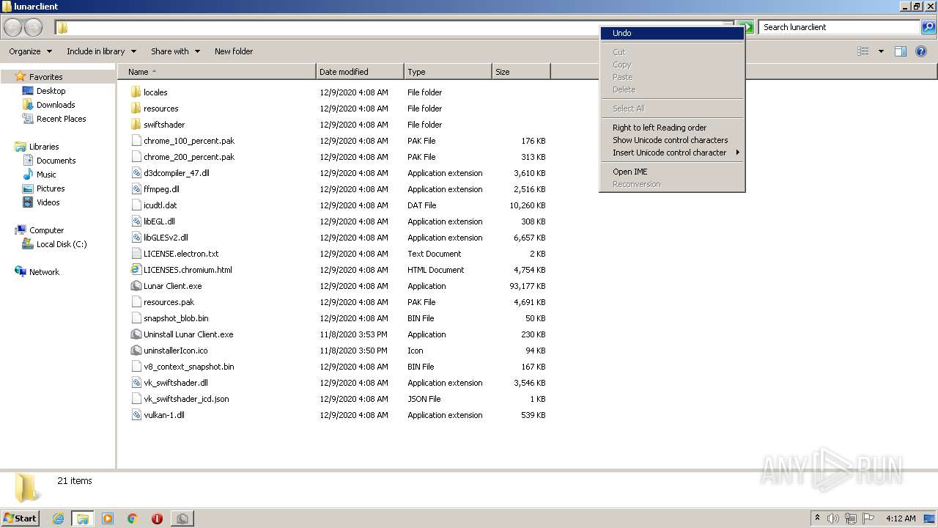Screen dimensions: 938x528
Task: Select the d3dcompiler_47.dll file icon
Action: [x=136, y=173]
